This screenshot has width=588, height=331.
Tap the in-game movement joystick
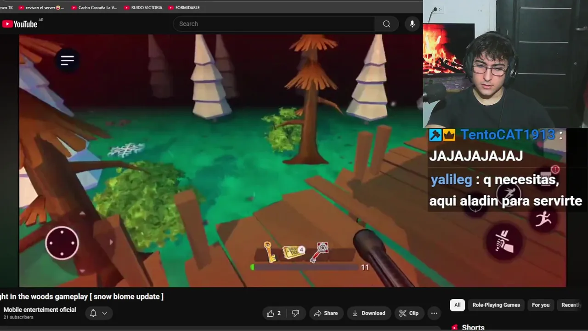pos(62,243)
